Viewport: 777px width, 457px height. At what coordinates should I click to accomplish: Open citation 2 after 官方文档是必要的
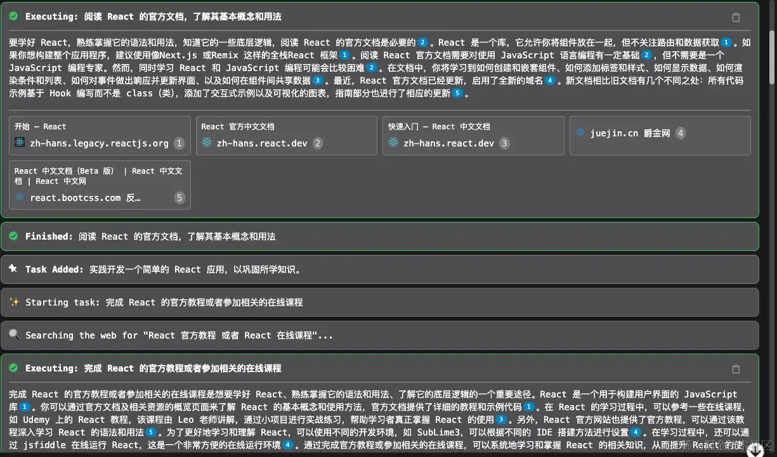coord(422,42)
